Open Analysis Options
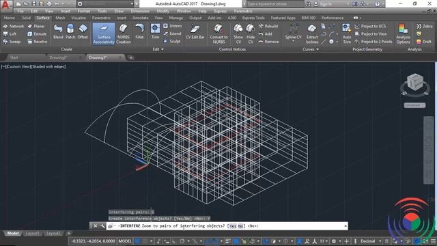 tap(403, 33)
